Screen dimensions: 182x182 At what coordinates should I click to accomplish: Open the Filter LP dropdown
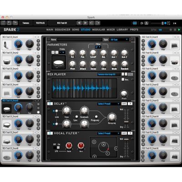(98, 47)
